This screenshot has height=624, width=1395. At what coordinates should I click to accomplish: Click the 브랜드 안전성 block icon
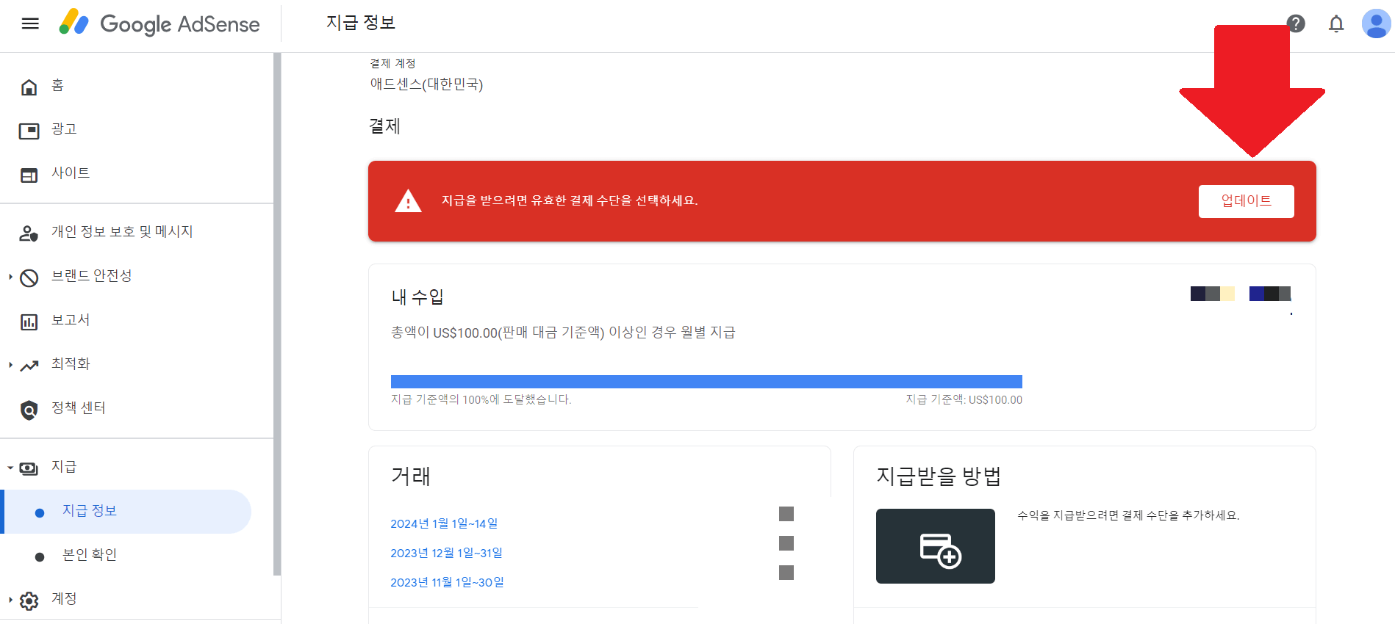tap(29, 277)
